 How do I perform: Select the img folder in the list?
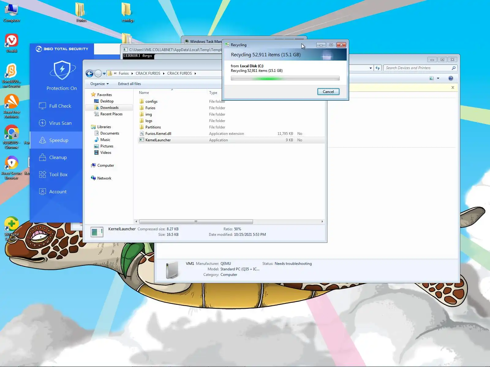click(x=232, y=114)
